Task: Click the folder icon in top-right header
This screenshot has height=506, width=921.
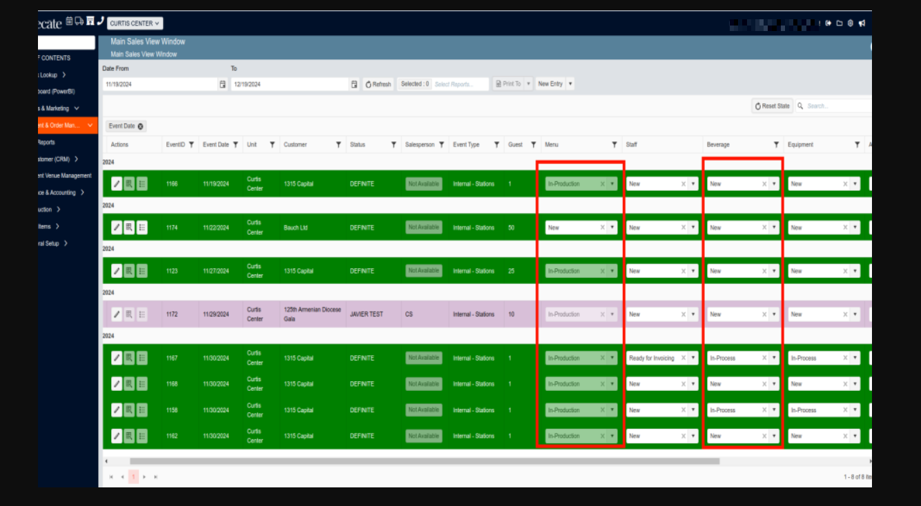Action: (x=840, y=23)
